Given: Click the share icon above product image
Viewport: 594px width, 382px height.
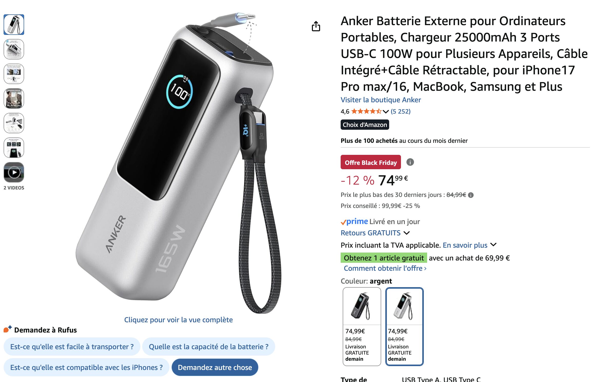Looking at the screenshot, I should tap(316, 26).
